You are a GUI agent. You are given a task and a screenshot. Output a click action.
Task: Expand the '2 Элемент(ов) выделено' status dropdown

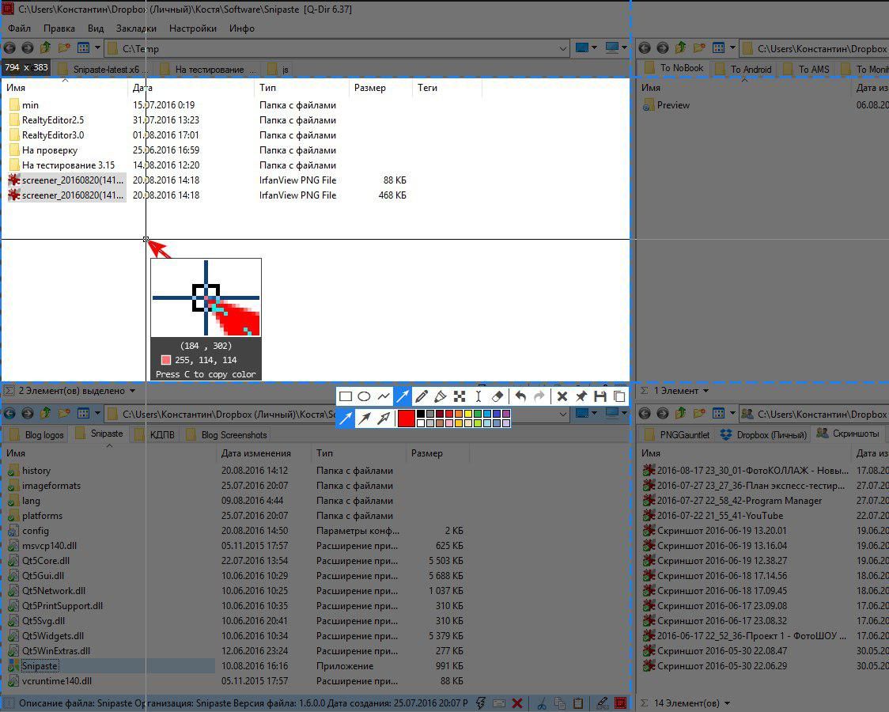(x=132, y=391)
